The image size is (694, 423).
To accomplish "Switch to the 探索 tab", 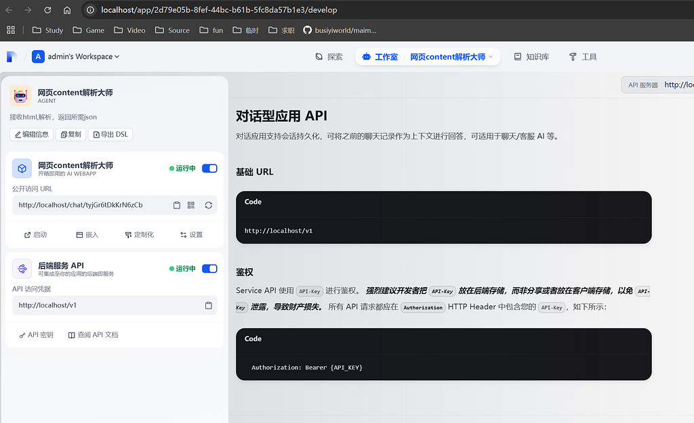I will pos(329,57).
